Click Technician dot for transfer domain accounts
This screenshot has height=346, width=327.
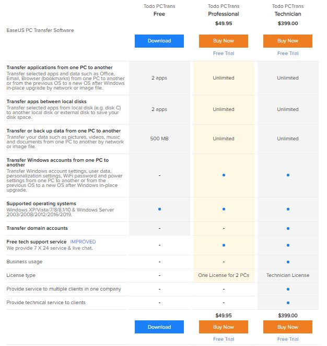pyautogui.click(x=288, y=228)
